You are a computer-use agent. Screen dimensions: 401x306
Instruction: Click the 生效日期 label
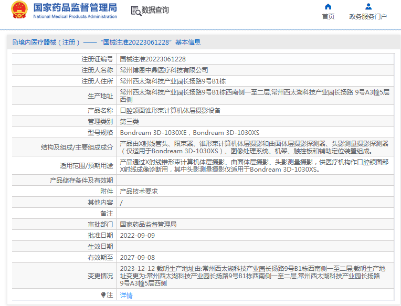point(100,247)
